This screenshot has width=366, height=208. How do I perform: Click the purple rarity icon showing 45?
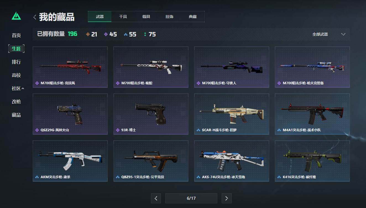(x=106, y=35)
